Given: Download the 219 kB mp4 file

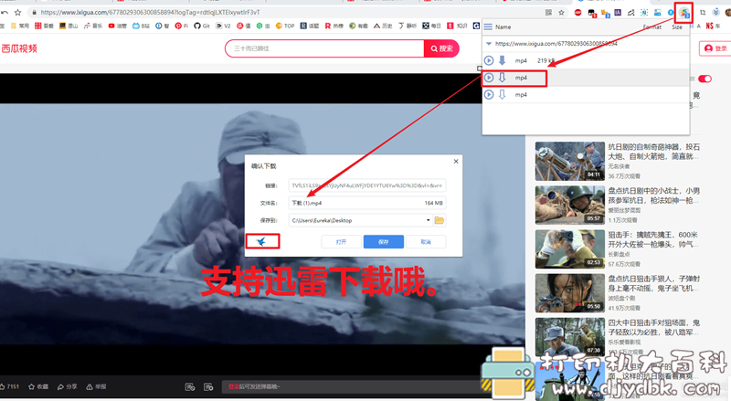Looking at the screenshot, I should (x=502, y=60).
